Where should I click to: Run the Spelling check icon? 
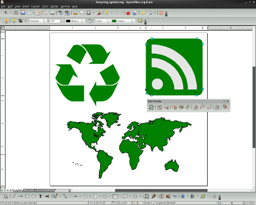(x=60, y=13)
